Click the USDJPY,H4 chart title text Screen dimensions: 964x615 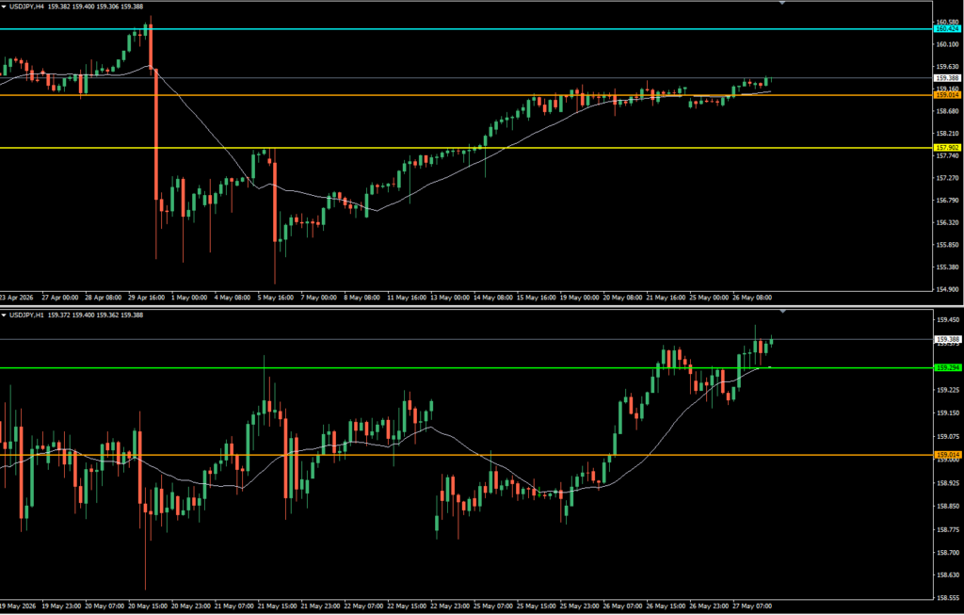pos(25,7)
